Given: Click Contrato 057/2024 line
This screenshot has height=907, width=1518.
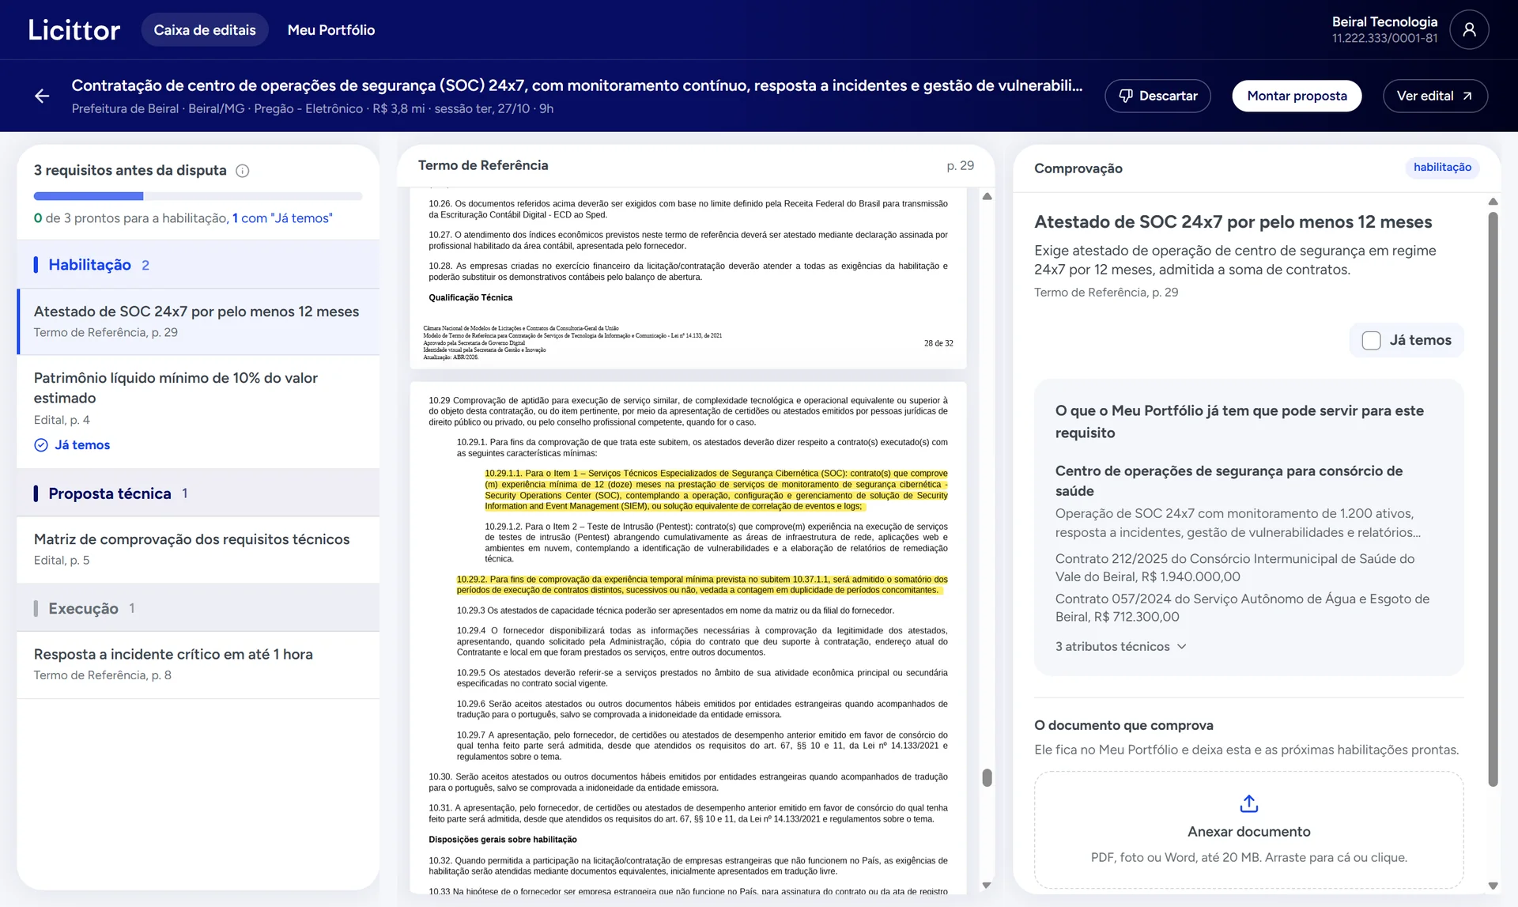Looking at the screenshot, I should click(x=1241, y=608).
